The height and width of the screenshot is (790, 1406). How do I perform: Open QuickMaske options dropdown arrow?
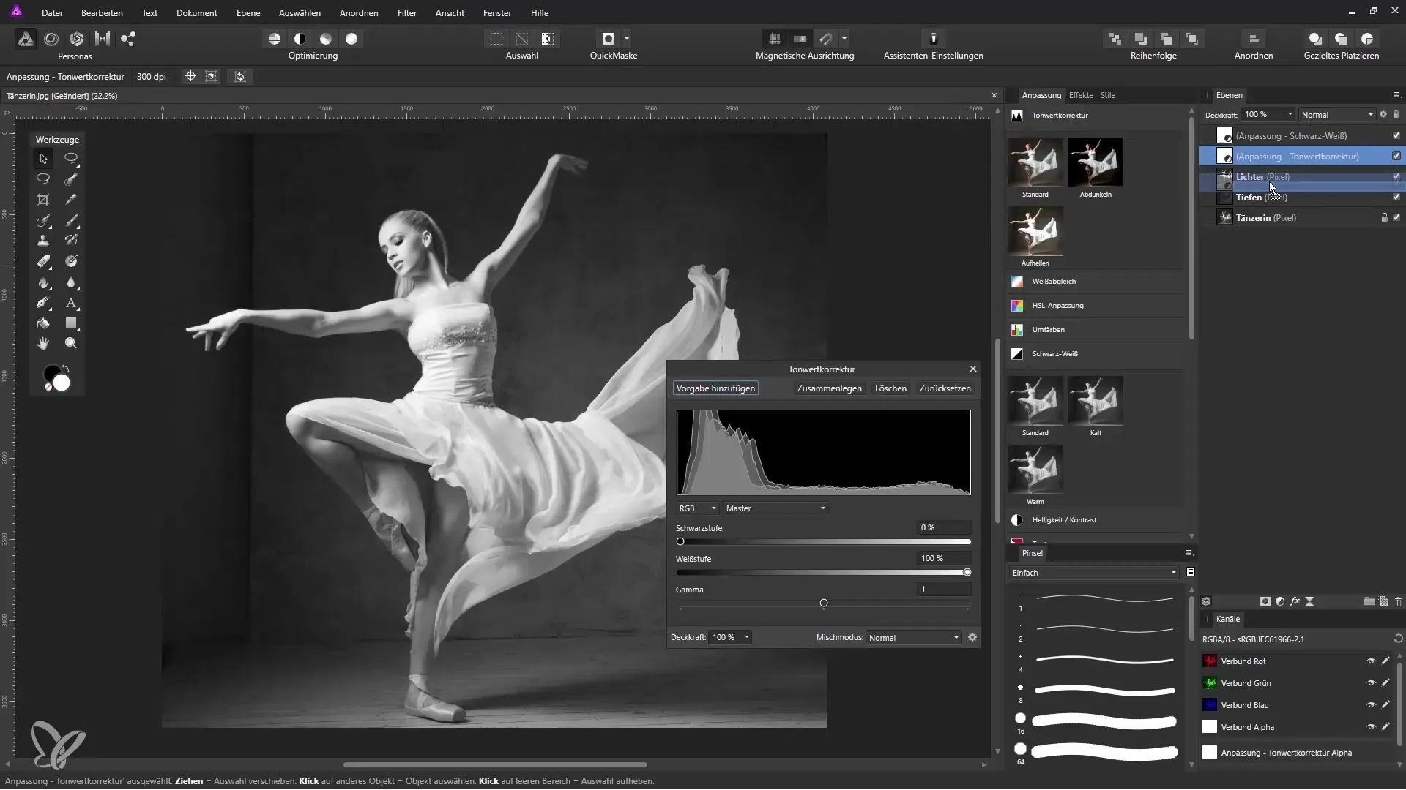click(x=627, y=39)
